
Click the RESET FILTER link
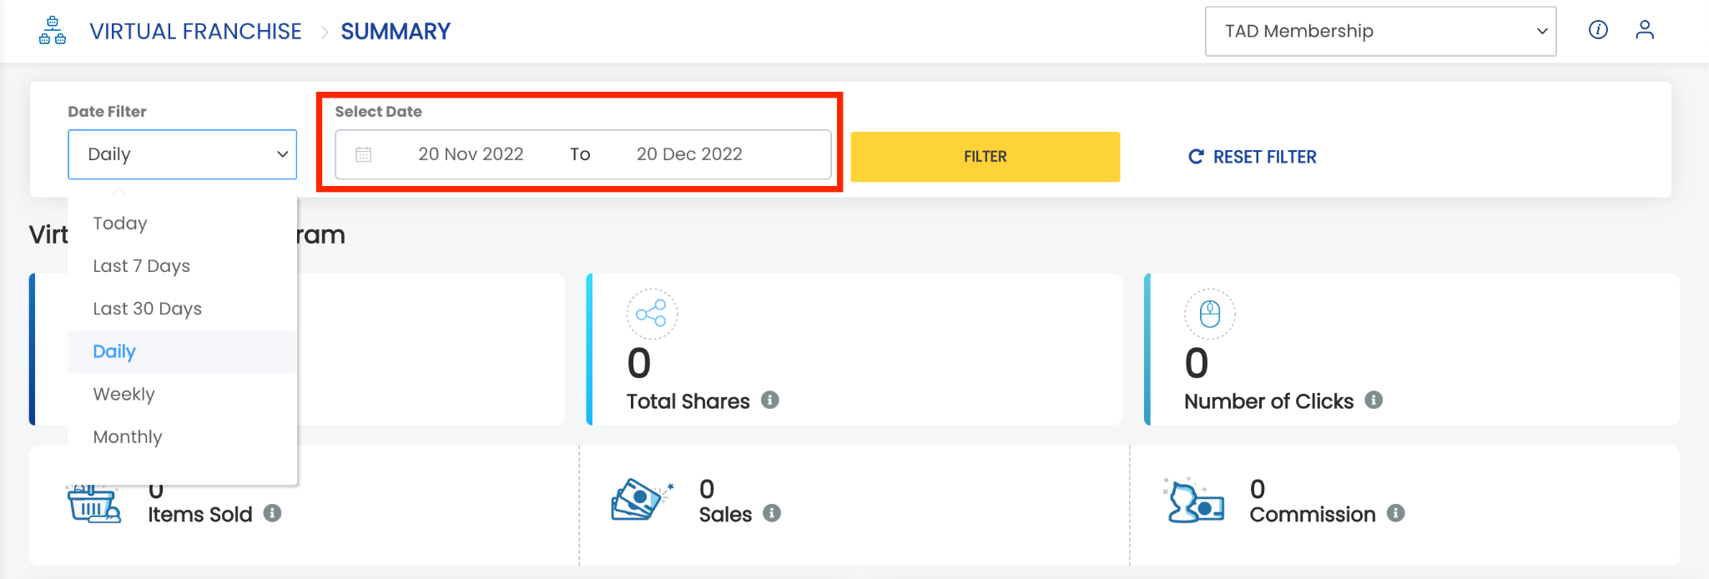tap(1253, 157)
